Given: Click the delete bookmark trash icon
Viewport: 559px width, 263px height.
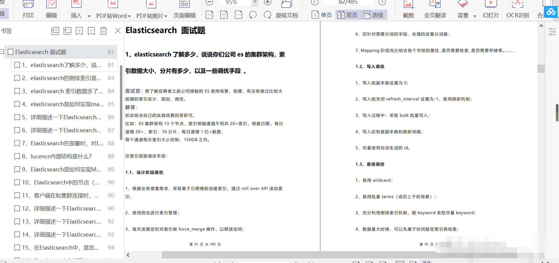Looking at the screenshot, I should pos(104,31).
